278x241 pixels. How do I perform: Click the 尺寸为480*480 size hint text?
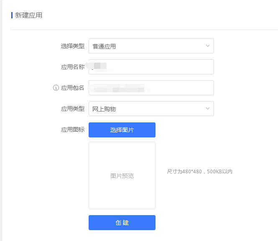pyautogui.click(x=199, y=171)
